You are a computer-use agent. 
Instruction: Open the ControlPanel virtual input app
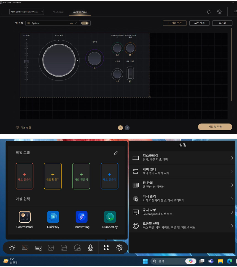click(25, 217)
